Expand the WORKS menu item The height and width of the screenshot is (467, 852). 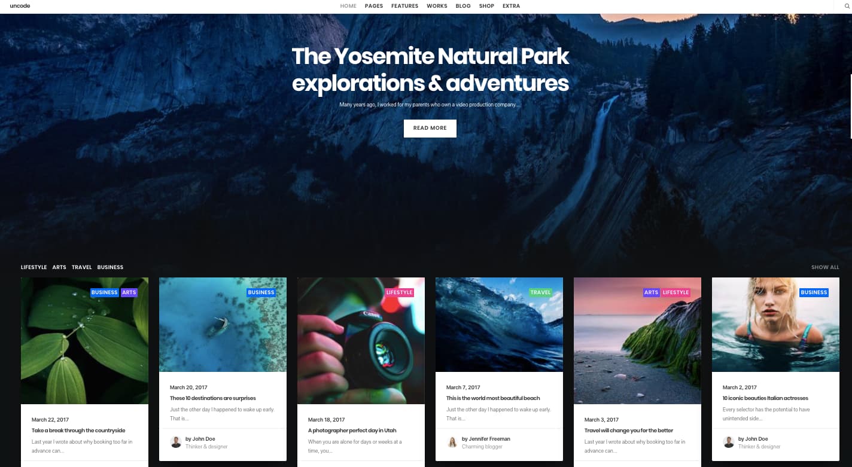[437, 6]
